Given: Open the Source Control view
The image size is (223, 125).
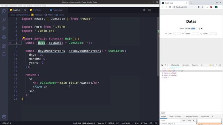Looking at the screenshot, I should [4, 28].
